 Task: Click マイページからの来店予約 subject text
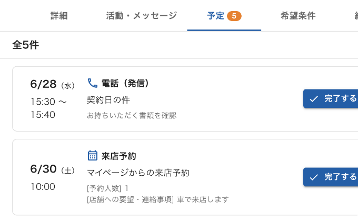pyautogui.click(x=138, y=173)
